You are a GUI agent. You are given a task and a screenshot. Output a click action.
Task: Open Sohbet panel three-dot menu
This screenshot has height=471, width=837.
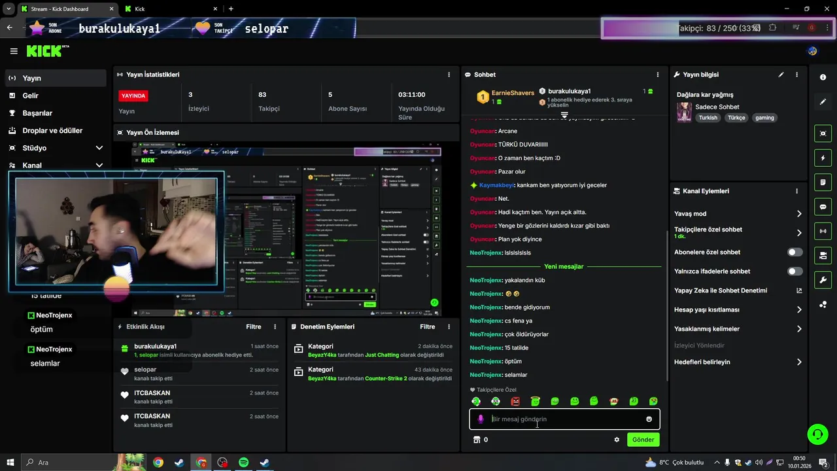coord(658,75)
